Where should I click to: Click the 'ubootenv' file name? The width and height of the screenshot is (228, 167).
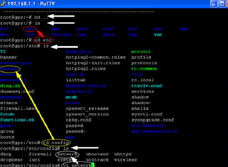[x=97, y=154]
